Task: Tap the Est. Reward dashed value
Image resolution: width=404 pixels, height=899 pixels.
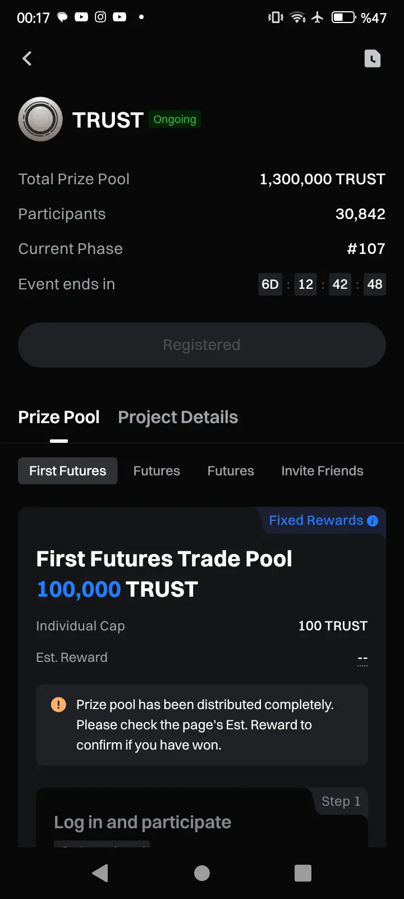Action: coord(362,659)
